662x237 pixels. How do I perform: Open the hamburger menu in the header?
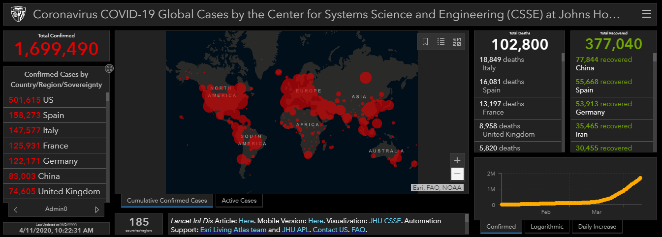(x=647, y=14)
